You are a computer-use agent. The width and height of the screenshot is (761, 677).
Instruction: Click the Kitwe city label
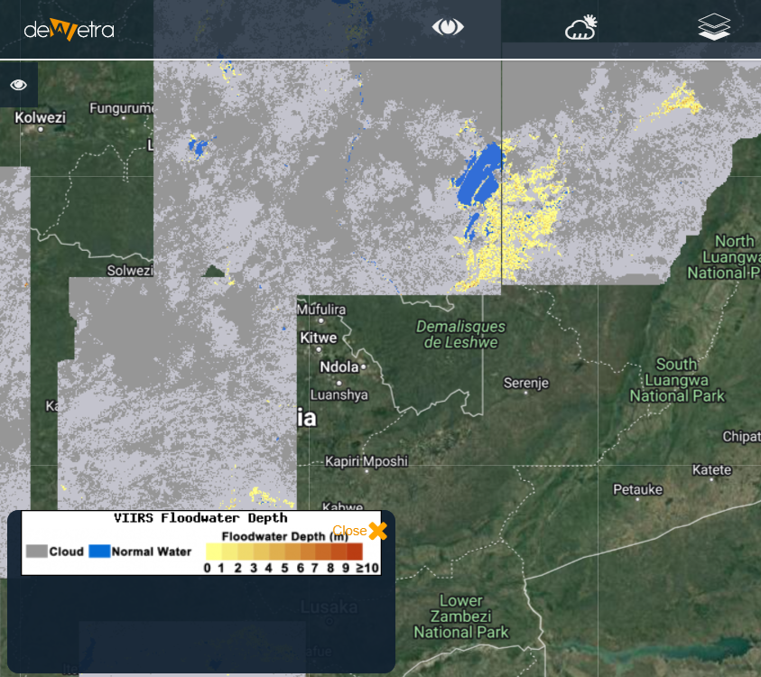tap(319, 338)
